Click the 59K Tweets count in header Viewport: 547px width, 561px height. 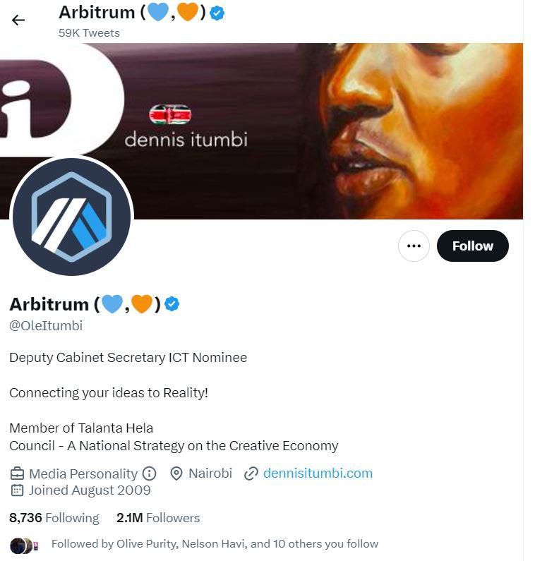[89, 33]
